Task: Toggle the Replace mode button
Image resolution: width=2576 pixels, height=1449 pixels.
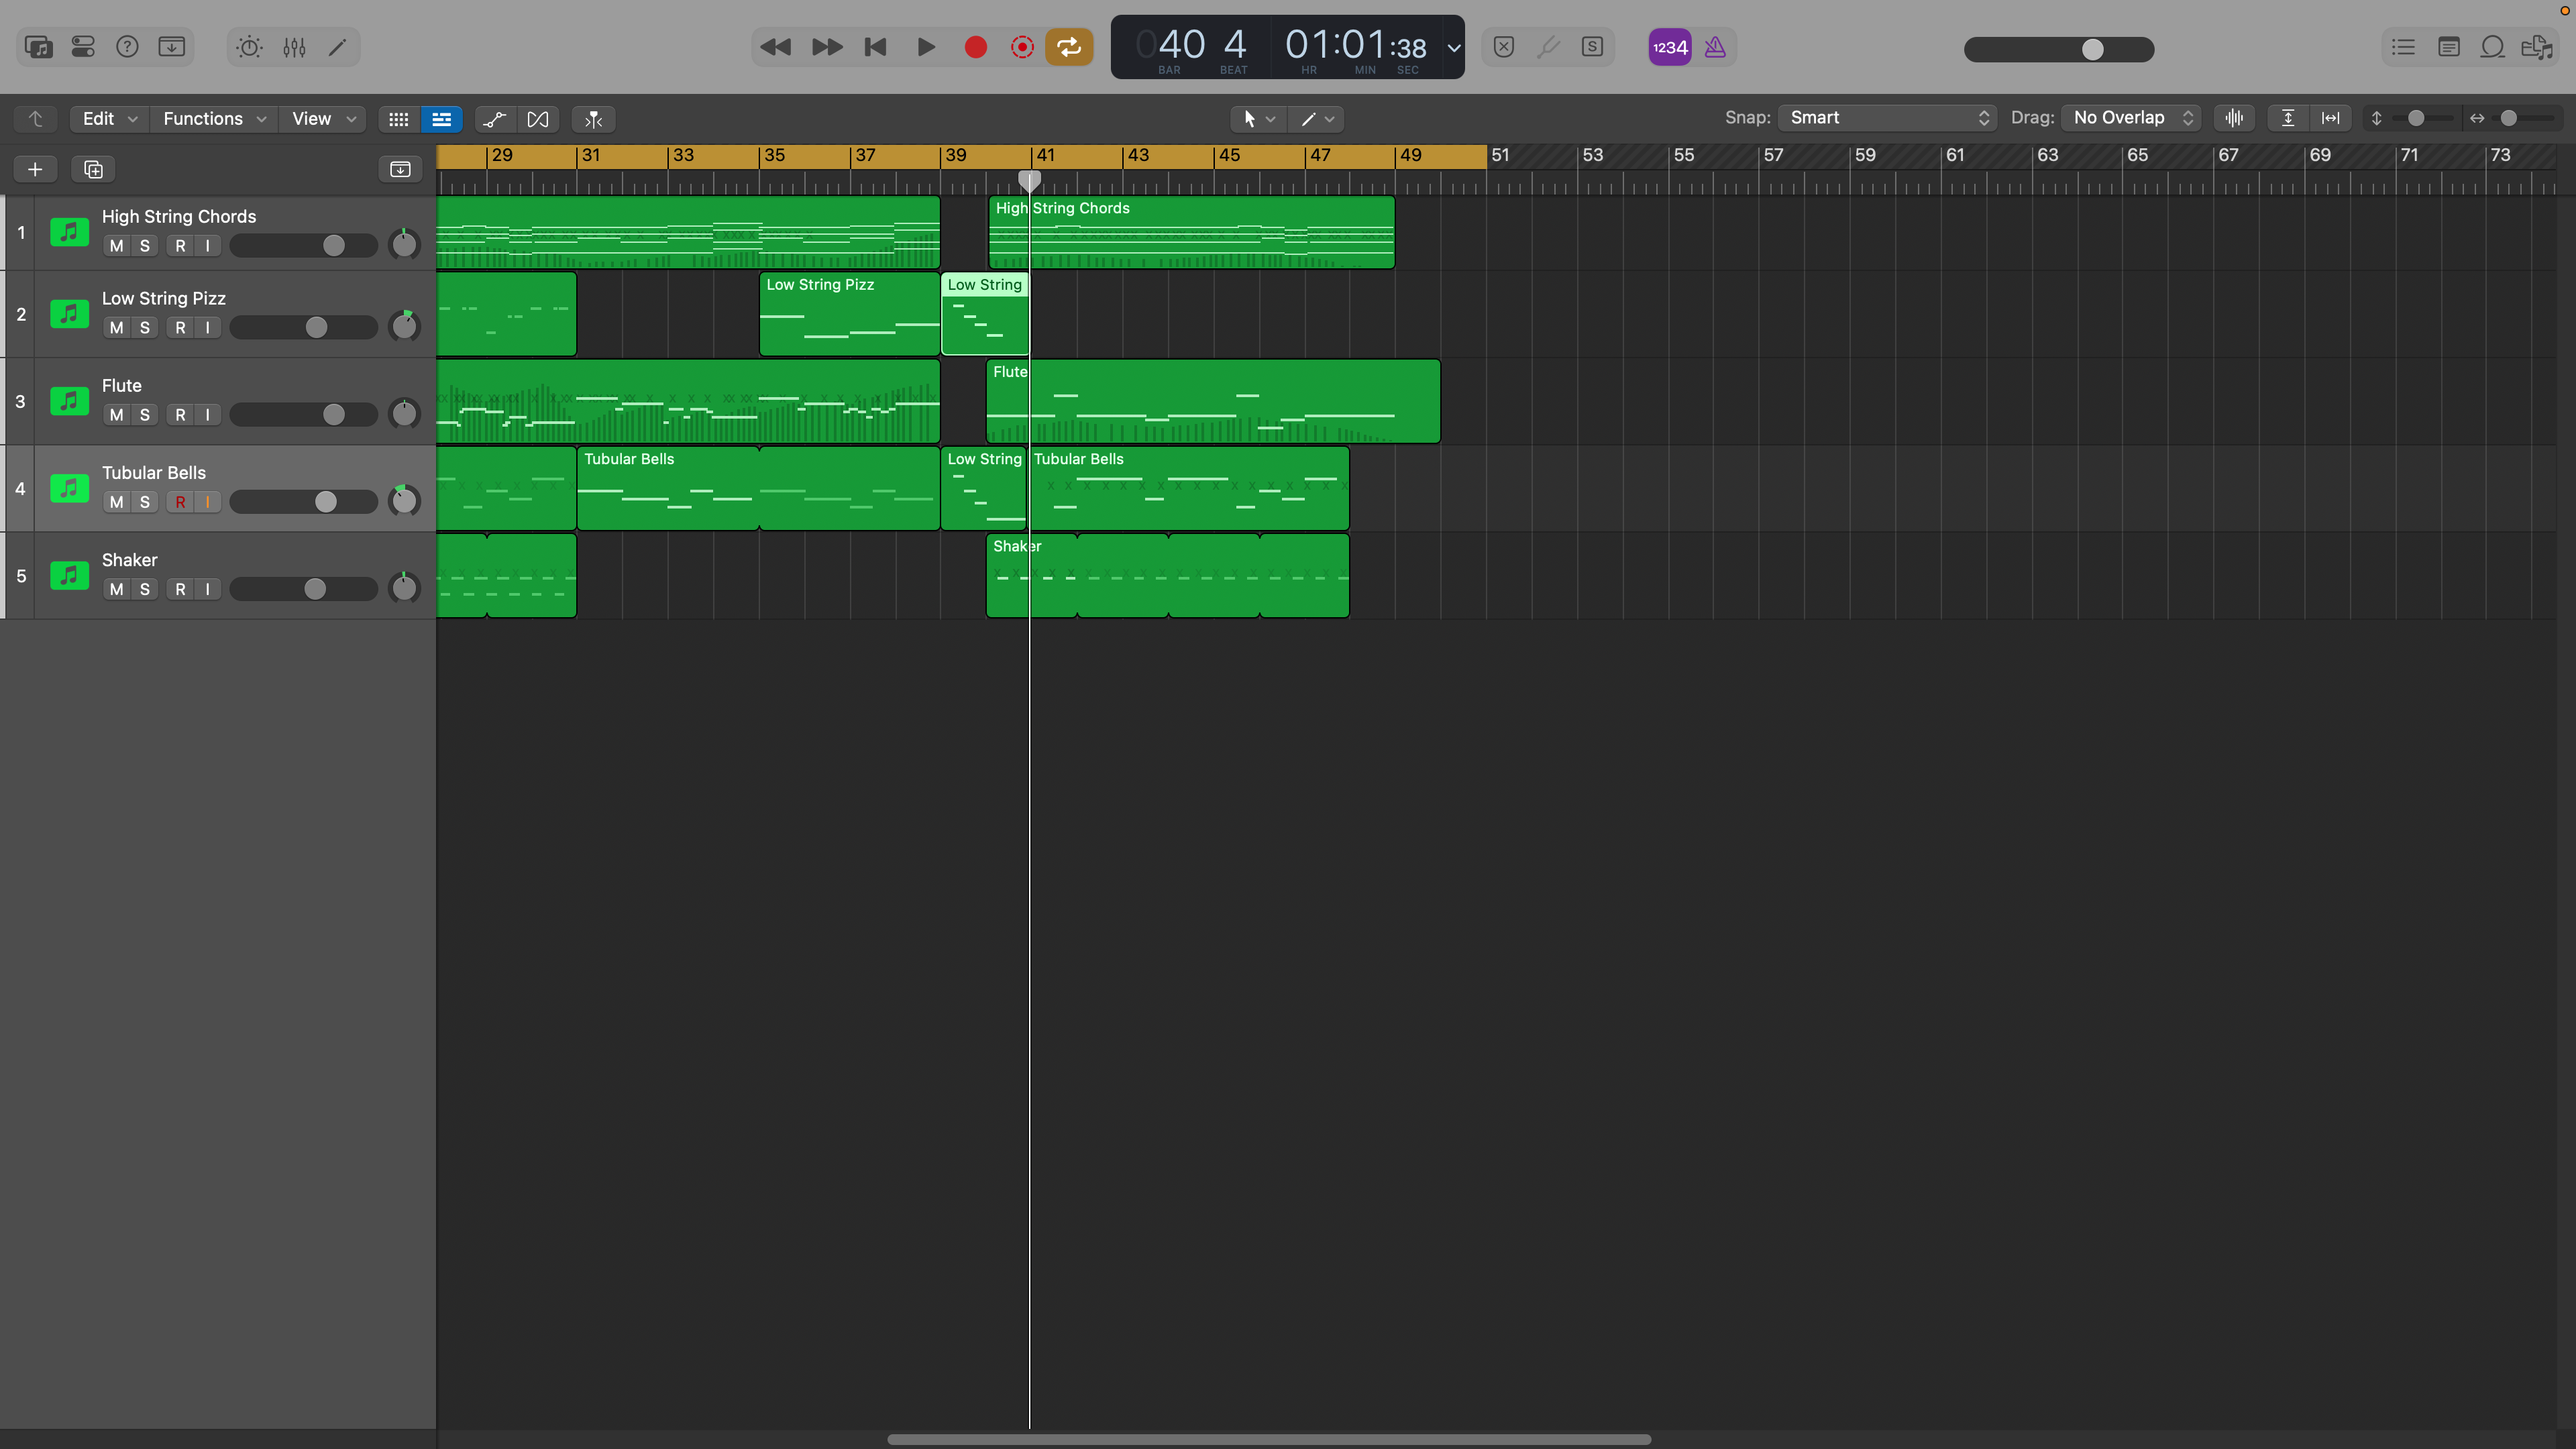Action: tap(1504, 47)
